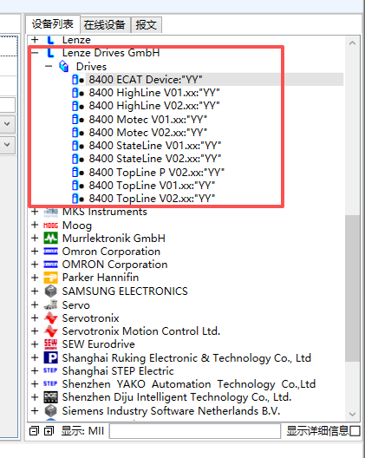Click the device list vertical scrollbar thumb

(x=352, y=288)
